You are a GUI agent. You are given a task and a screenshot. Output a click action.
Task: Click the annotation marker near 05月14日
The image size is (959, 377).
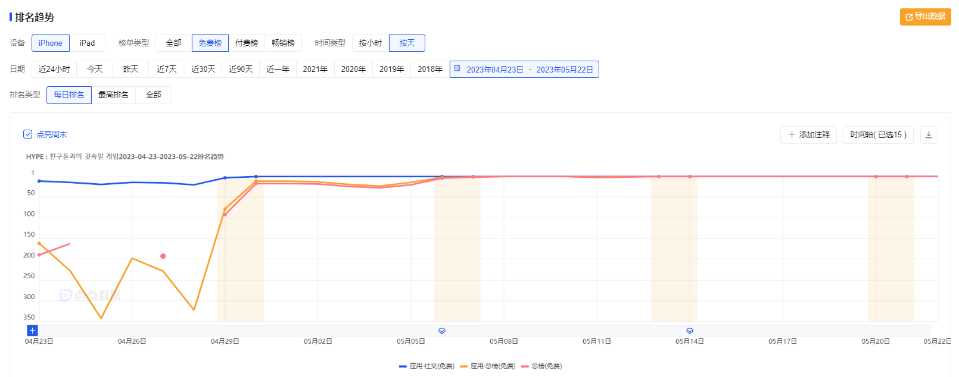point(690,331)
